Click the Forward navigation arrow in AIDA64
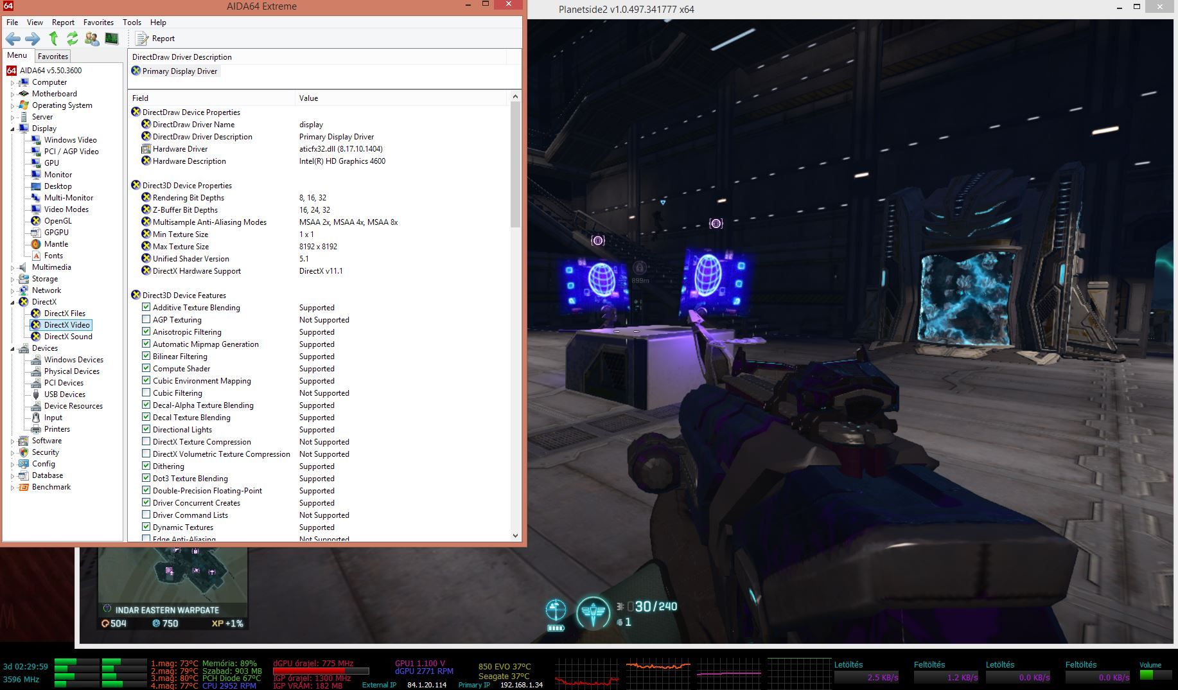The width and height of the screenshot is (1178, 690). [x=32, y=39]
